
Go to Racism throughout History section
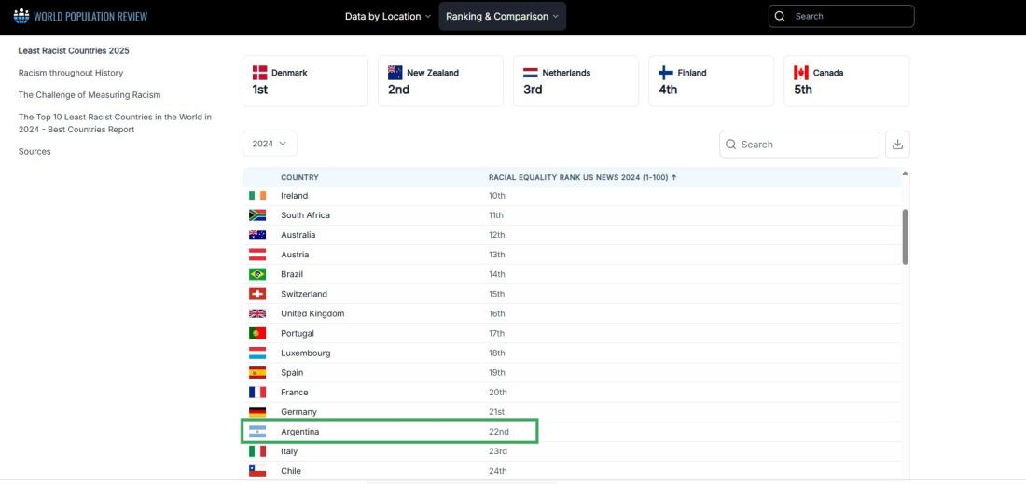(71, 73)
